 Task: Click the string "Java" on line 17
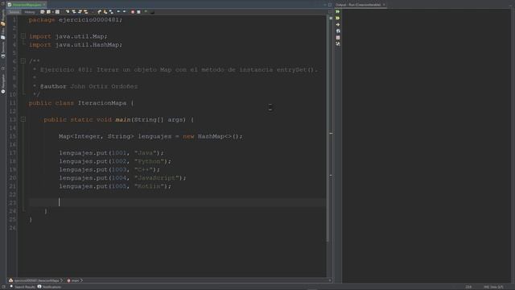(145, 152)
